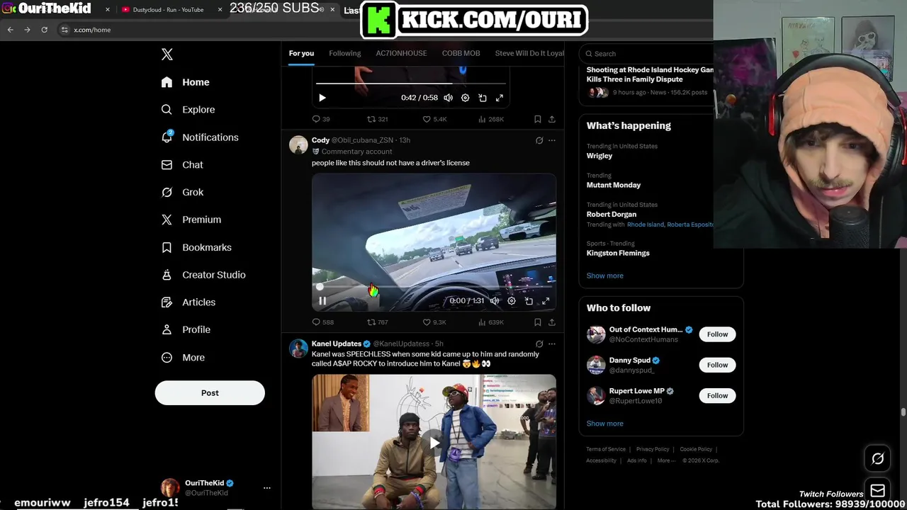Open Grok icon on Kanel Updates post
Screen dimensions: 907x510
click(539, 344)
